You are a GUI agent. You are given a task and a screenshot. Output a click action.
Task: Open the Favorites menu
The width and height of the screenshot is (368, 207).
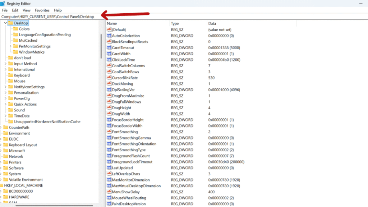42,10
